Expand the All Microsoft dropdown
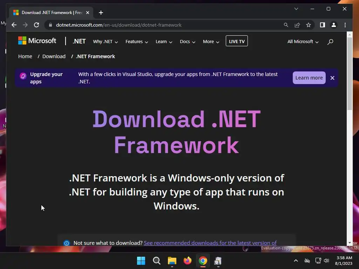The image size is (359, 269). click(x=303, y=42)
